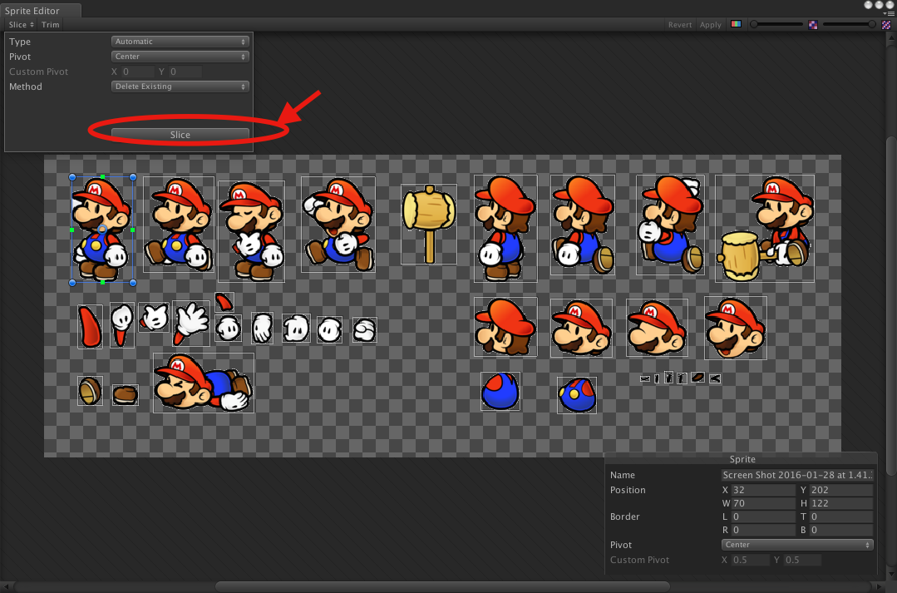Image resolution: width=897 pixels, height=593 pixels.
Task: Click Sprite panel Custom Pivot Y field 0.5
Action: click(x=802, y=560)
